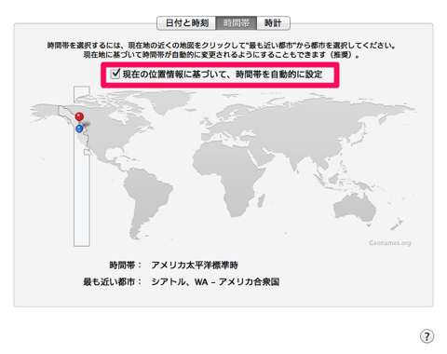
Task: Click the 最も近い都市： label
Action: (113, 282)
